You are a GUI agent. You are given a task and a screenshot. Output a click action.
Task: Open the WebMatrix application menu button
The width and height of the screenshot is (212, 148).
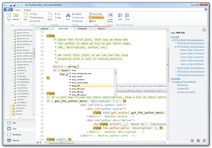pyautogui.click(x=8, y=10)
